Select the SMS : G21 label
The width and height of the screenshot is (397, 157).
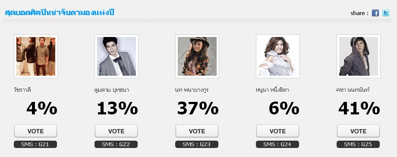tap(35, 145)
